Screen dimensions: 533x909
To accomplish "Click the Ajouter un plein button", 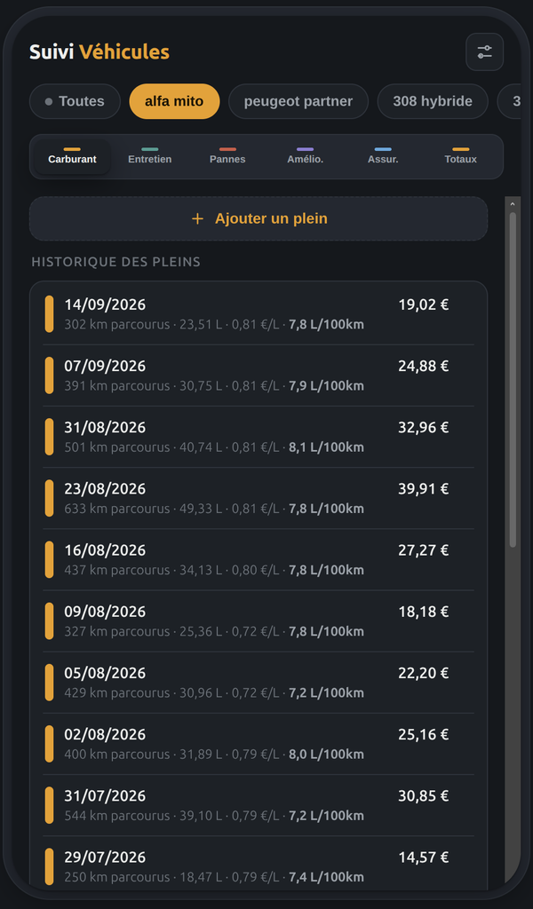I will click(259, 218).
